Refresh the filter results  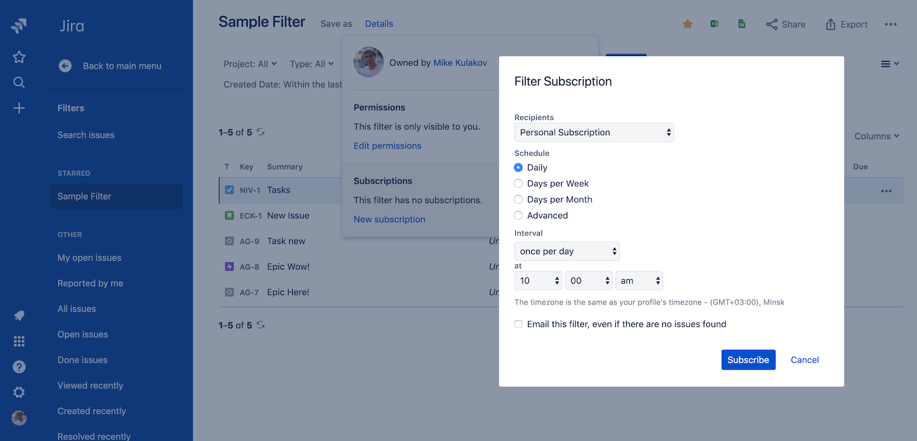tap(260, 133)
